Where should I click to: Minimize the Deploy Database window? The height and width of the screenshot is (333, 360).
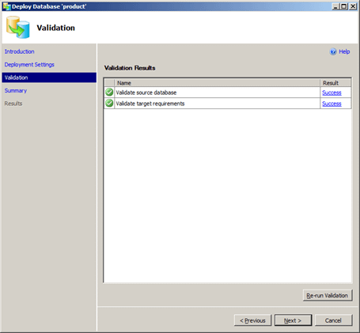(335, 6)
